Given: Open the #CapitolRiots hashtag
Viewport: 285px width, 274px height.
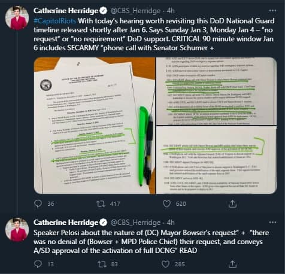Looking at the screenshot, I should (54, 21).
